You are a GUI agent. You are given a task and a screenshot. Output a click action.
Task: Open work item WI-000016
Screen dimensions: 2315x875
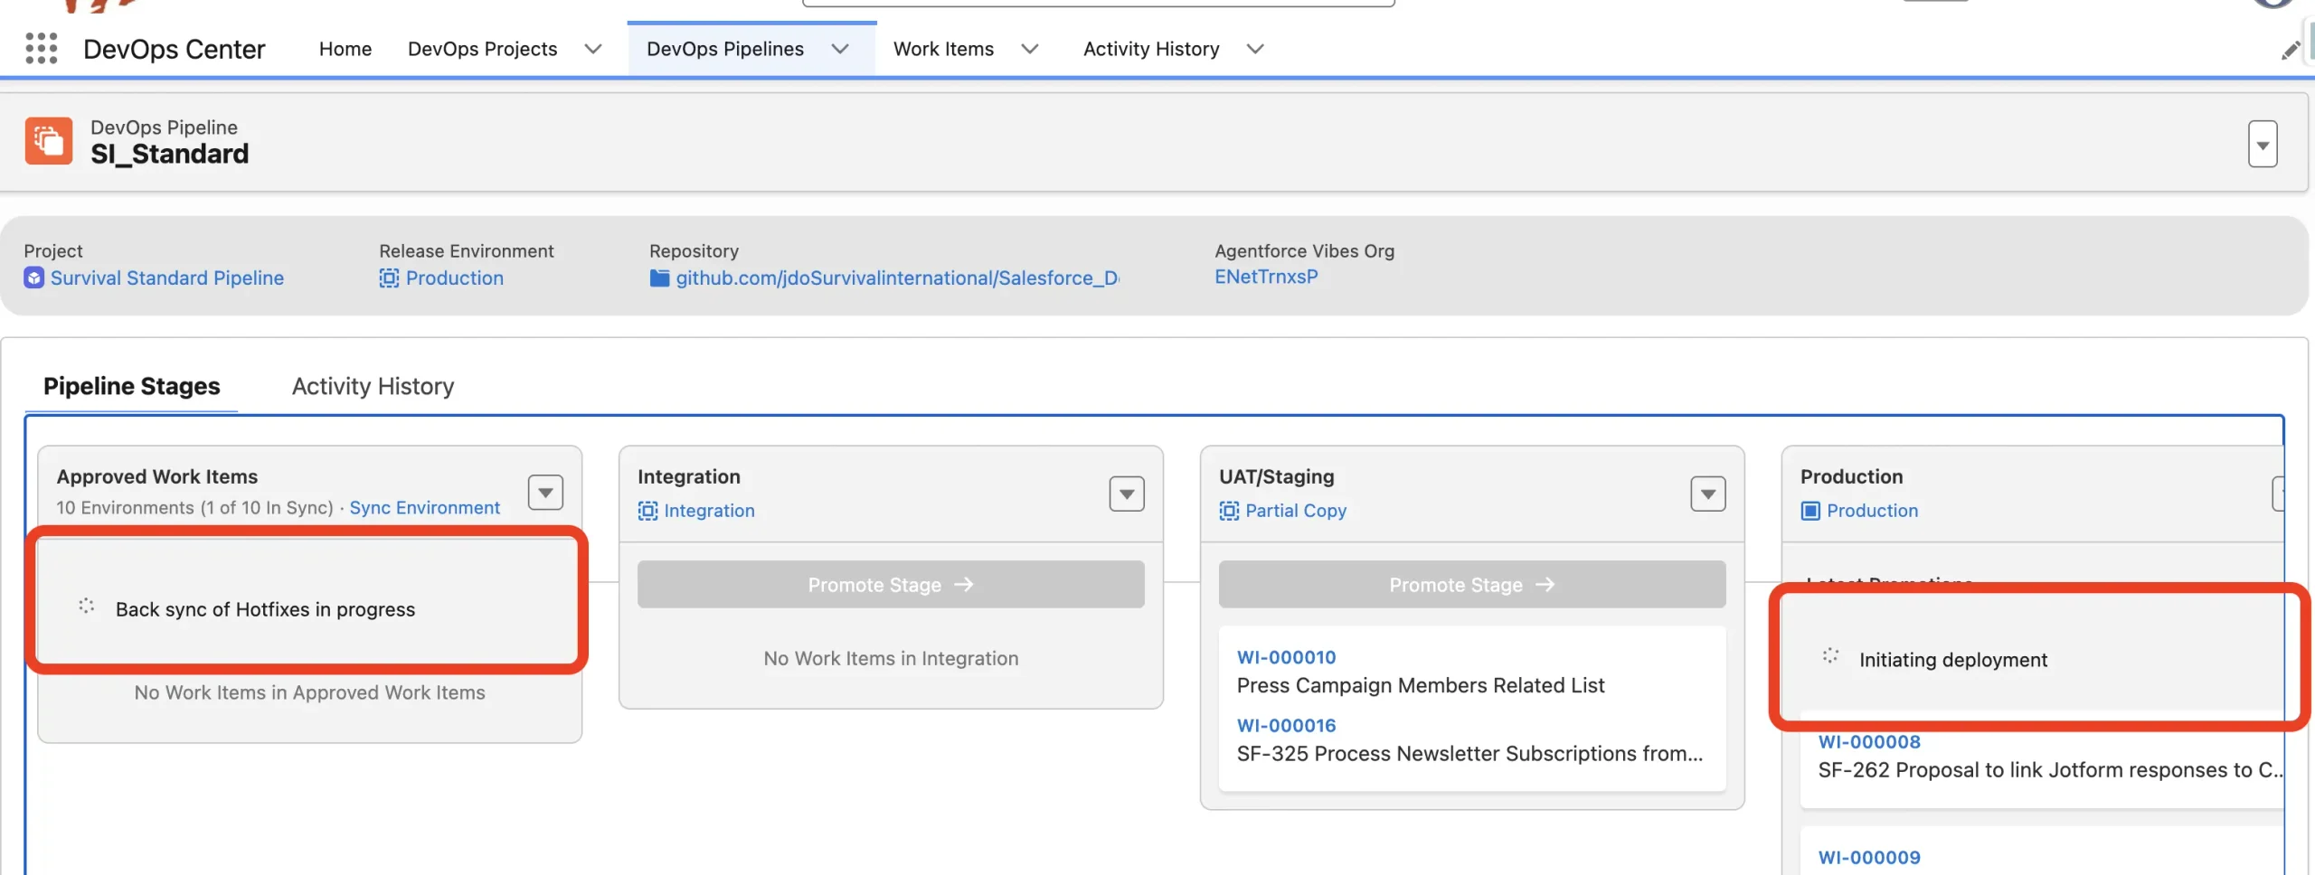(1286, 725)
